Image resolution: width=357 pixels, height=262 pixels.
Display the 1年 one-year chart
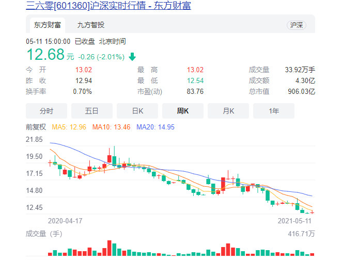274,111
